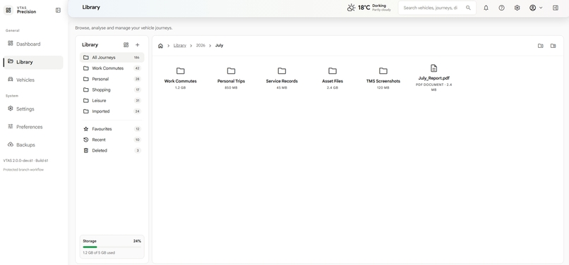The width and height of the screenshot is (569, 265).
Task: Click the Vehicles car icon
Action: pyautogui.click(x=10, y=80)
